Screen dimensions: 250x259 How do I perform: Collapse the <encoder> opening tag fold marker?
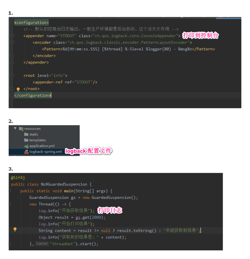coord(12,42)
